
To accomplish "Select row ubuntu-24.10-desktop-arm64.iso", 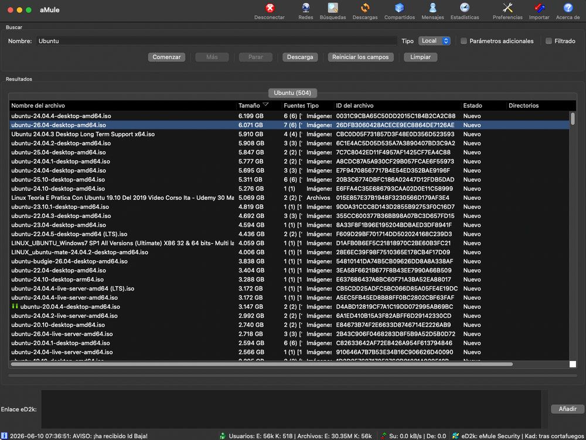I will coord(289,279).
